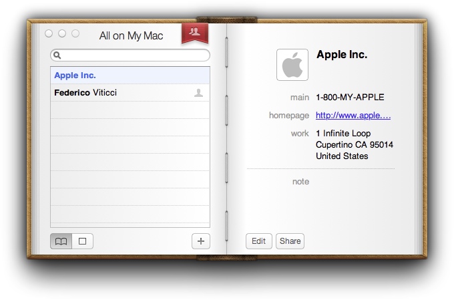Minimize window with middle traffic light
Screen dimensions: 454x300
point(62,33)
